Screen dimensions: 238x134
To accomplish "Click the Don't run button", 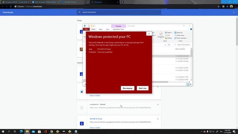I will click(142, 88).
